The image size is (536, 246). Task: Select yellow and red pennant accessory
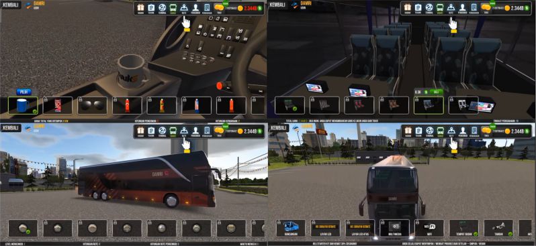point(162,105)
